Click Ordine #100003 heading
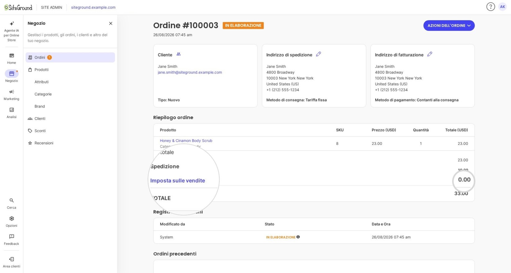This screenshot has width=511, height=273. [186, 25]
